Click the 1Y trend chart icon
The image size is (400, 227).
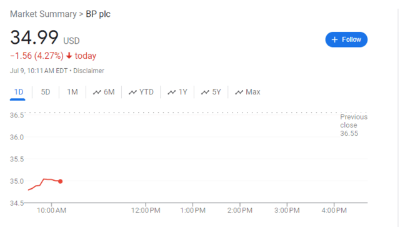click(x=172, y=92)
